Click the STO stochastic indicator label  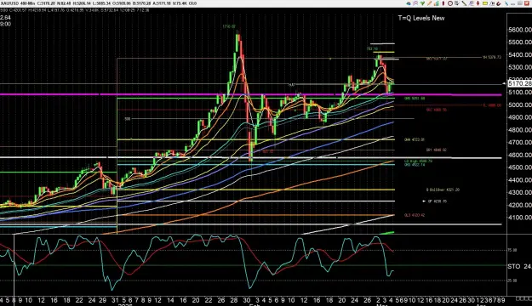[x=513, y=266]
